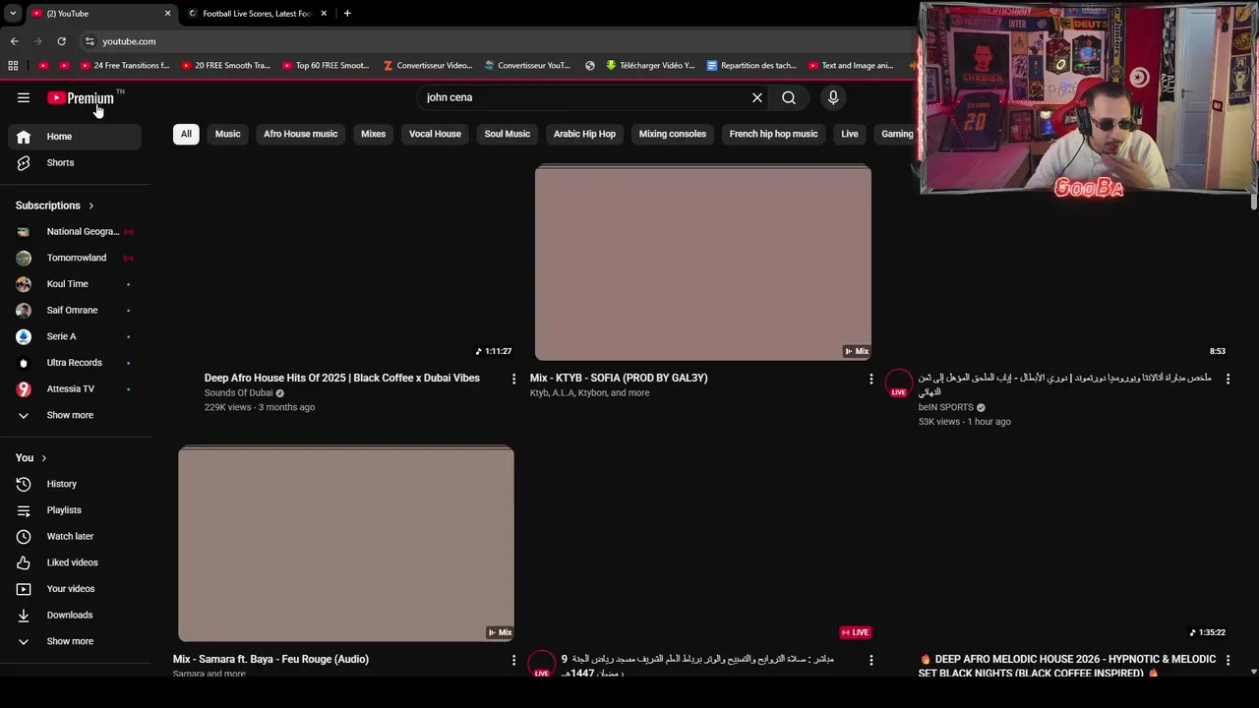This screenshot has height=708, width=1259.
Task: Open Ultra Records subscription channel
Action: [x=75, y=363]
